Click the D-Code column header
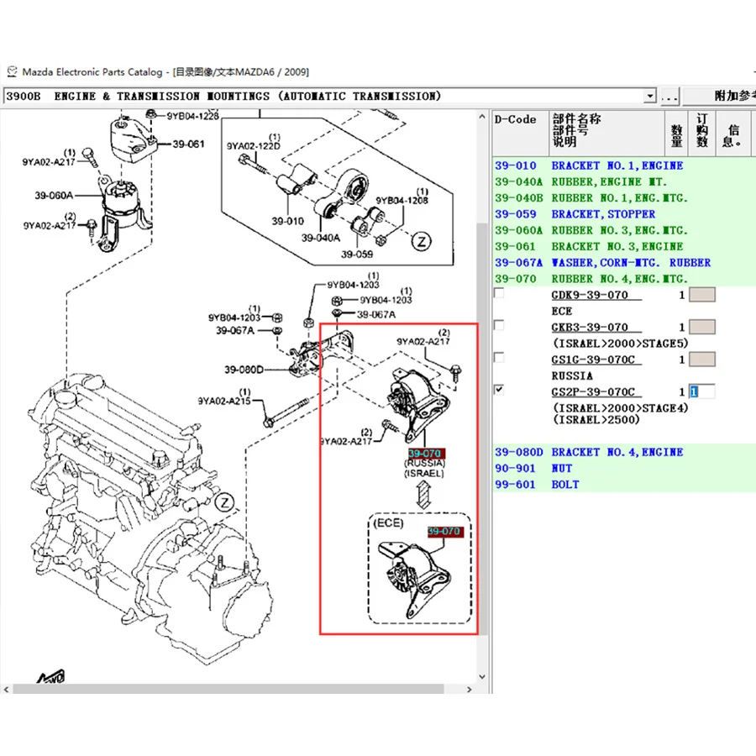 coord(520,134)
